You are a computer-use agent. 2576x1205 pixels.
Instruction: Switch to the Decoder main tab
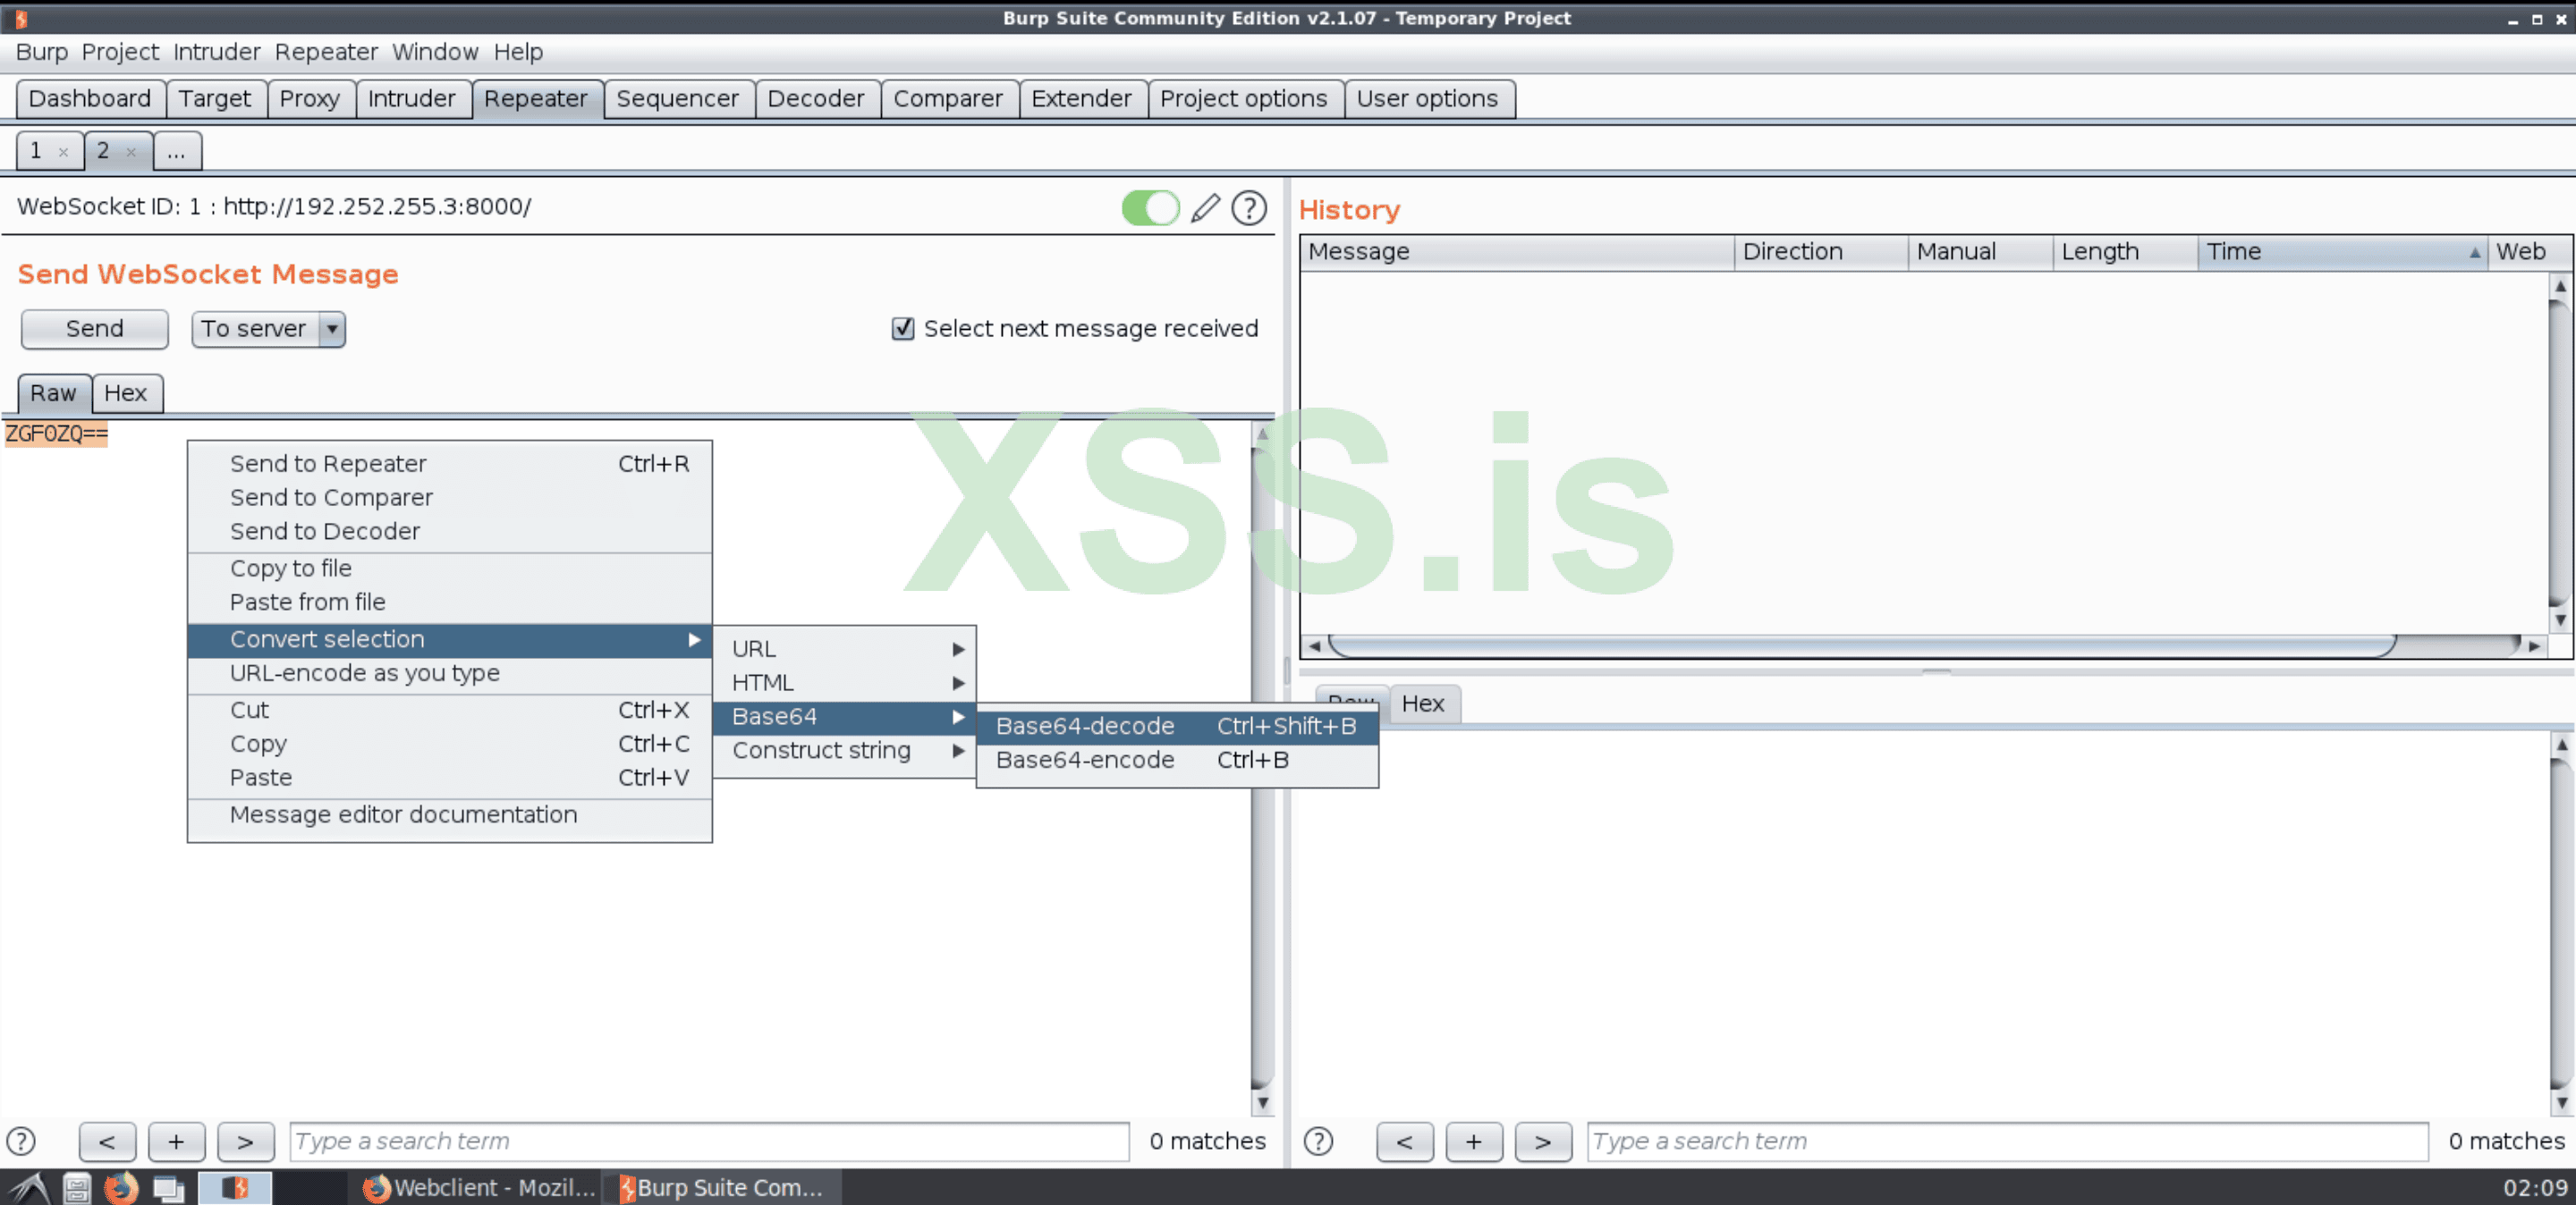(815, 99)
